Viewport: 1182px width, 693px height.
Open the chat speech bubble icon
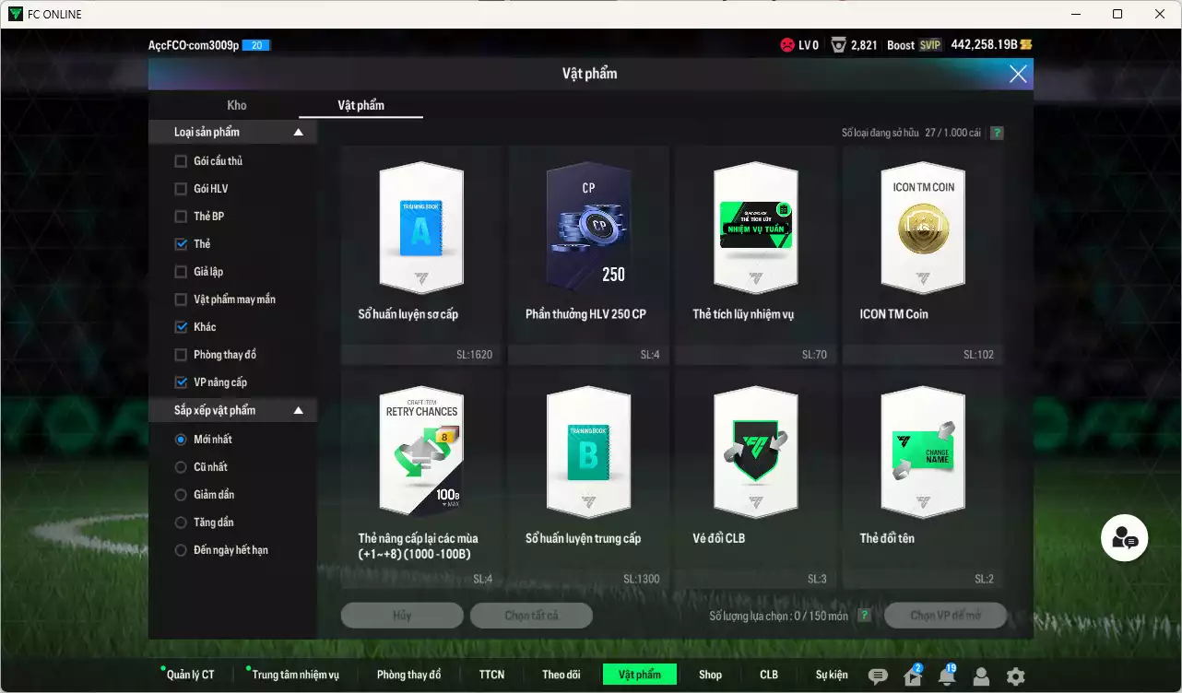point(878,676)
